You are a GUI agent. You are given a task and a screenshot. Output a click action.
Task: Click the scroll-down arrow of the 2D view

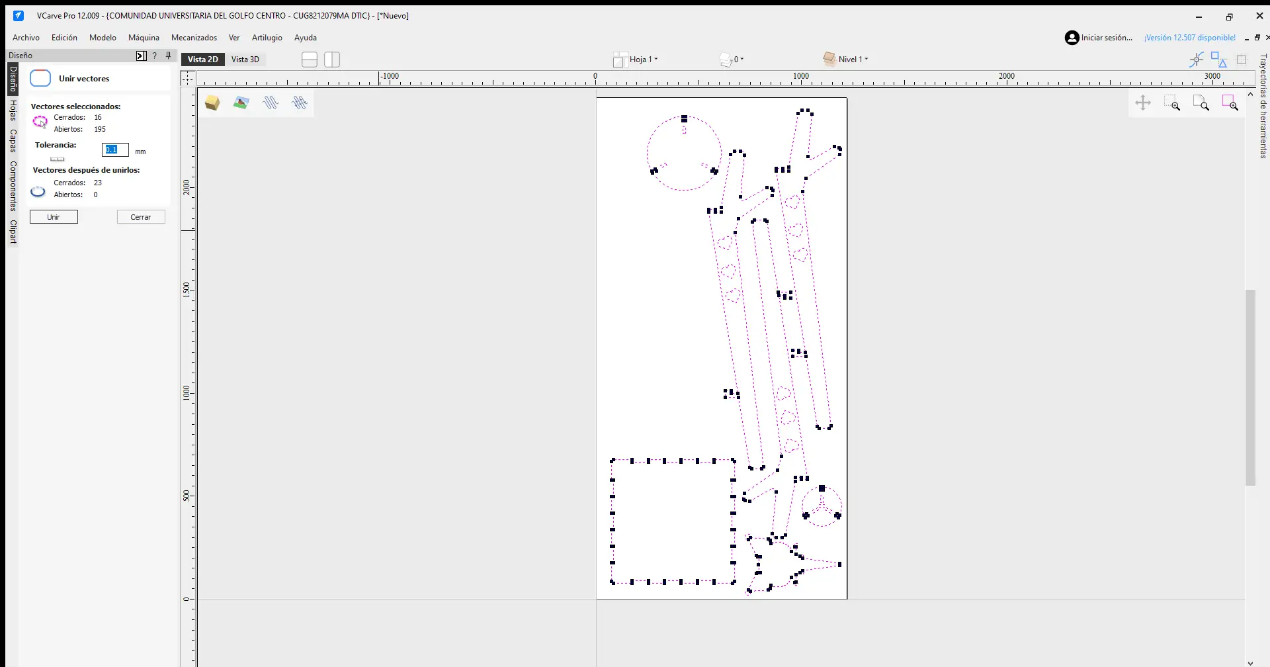[x=1250, y=662]
